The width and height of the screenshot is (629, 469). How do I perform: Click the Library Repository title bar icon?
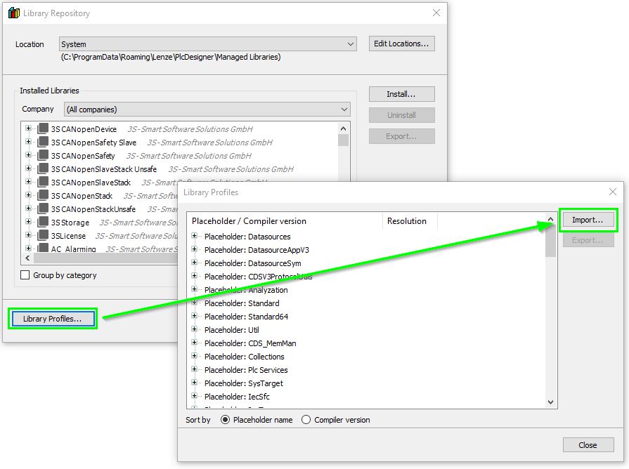[14, 13]
